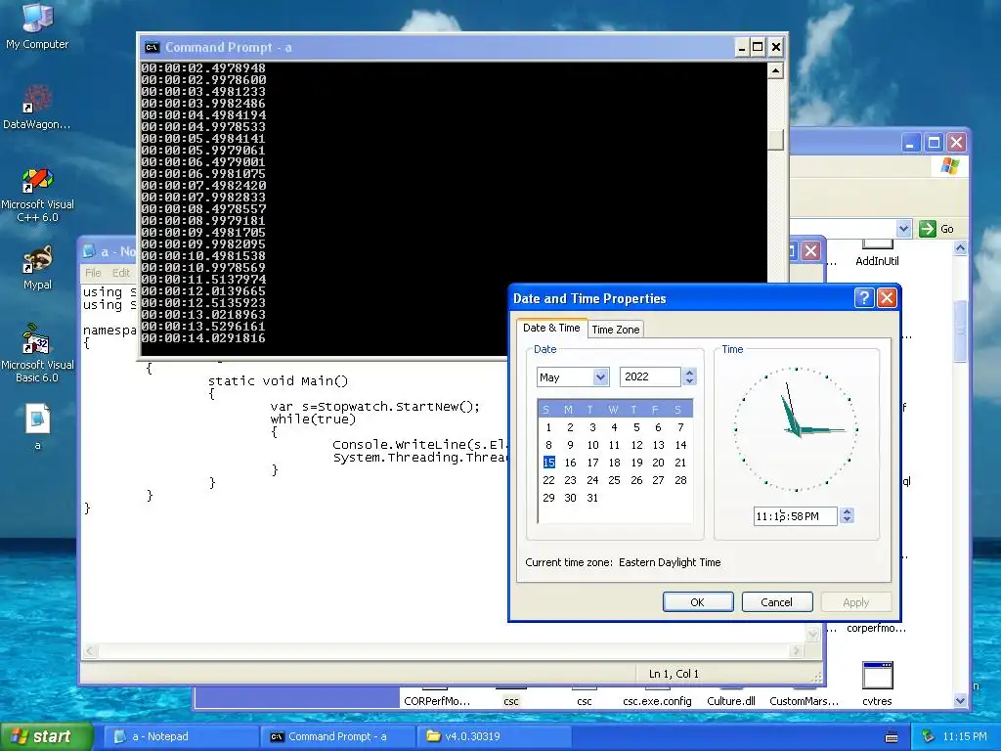Minimize the Command Prompt window
The image size is (1001, 751).
tap(742, 47)
